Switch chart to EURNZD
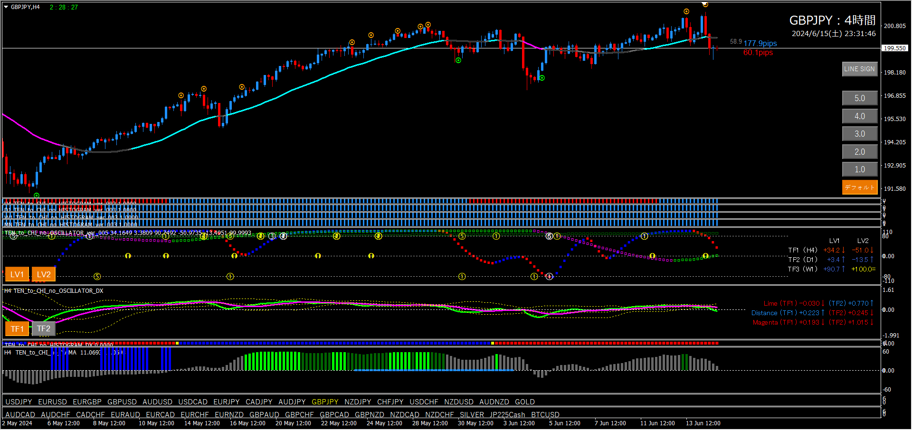 (229, 415)
